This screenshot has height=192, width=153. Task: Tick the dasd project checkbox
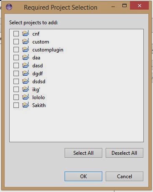(x=16, y=65)
